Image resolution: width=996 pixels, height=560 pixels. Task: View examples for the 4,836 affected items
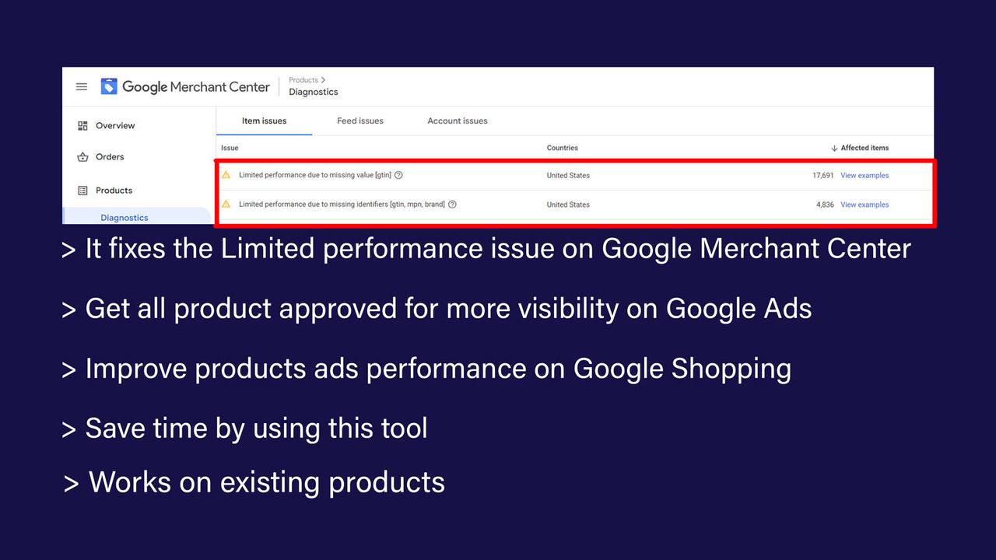click(x=864, y=204)
